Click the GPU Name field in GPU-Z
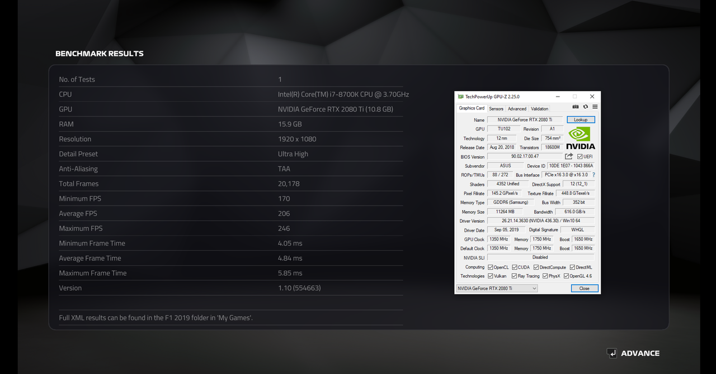716x374 pixels. (x=525, y=119)
